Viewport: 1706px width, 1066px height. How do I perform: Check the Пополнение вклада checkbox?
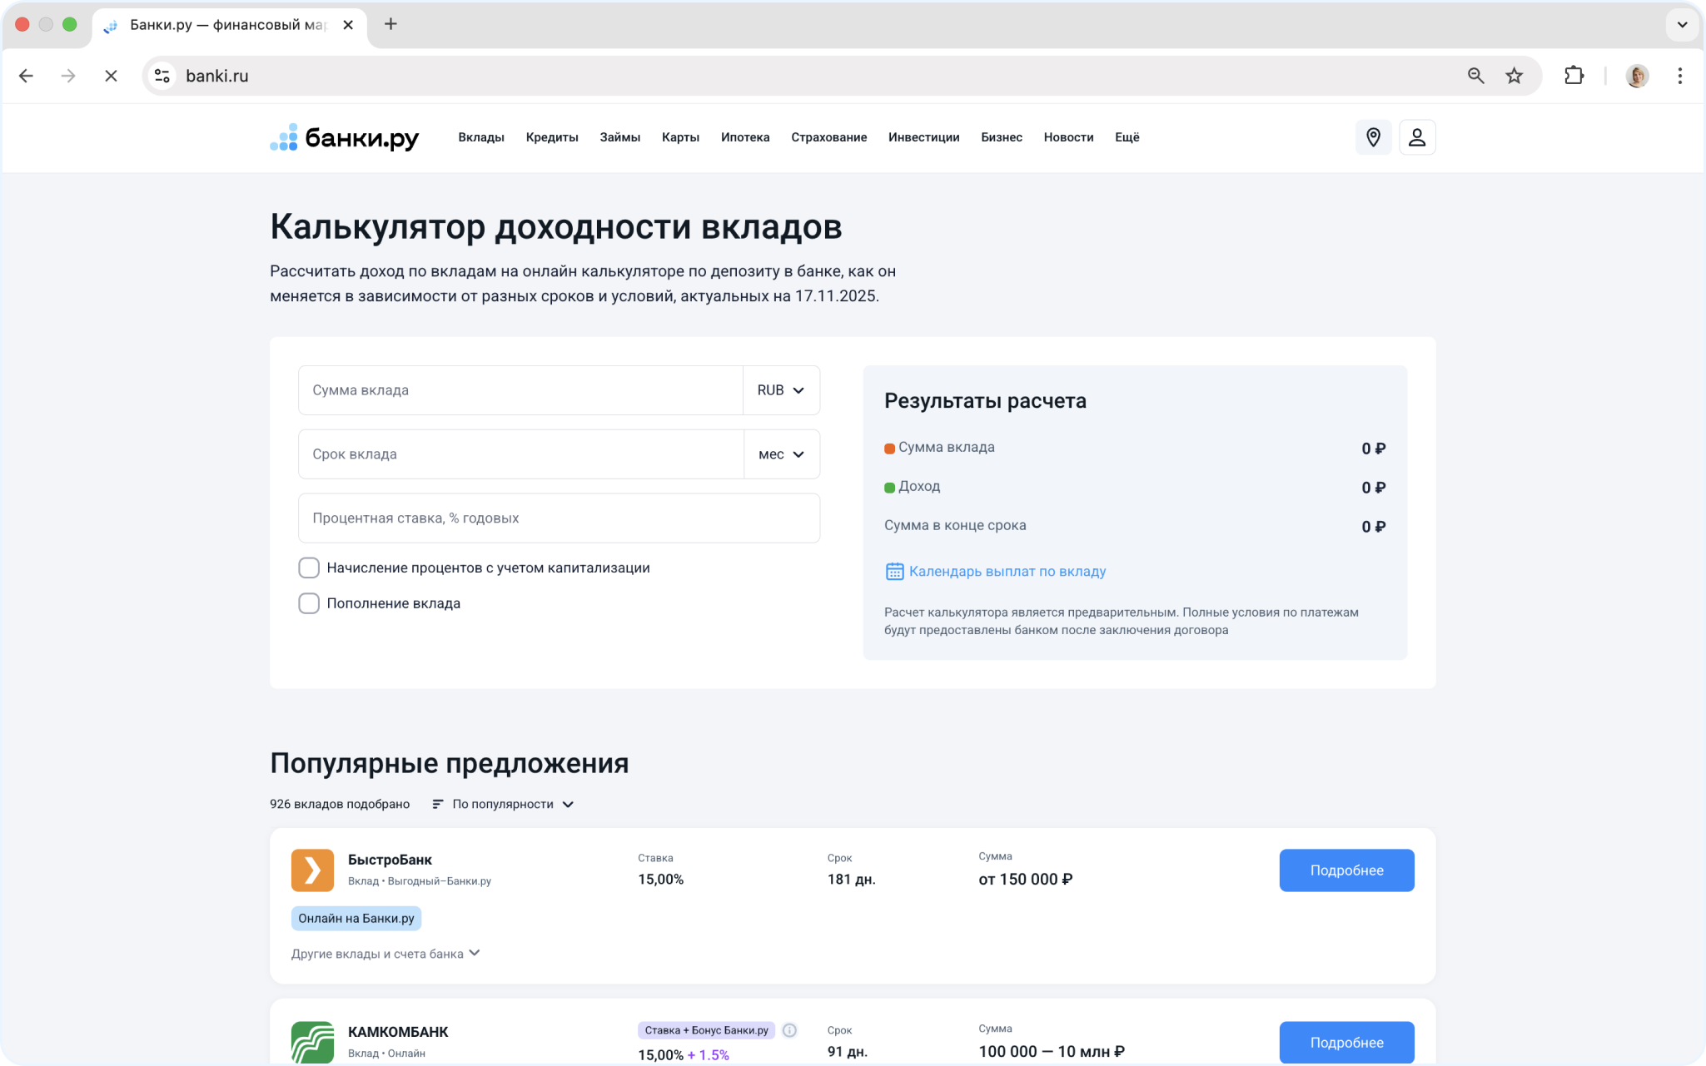click(x=309, y=603)
